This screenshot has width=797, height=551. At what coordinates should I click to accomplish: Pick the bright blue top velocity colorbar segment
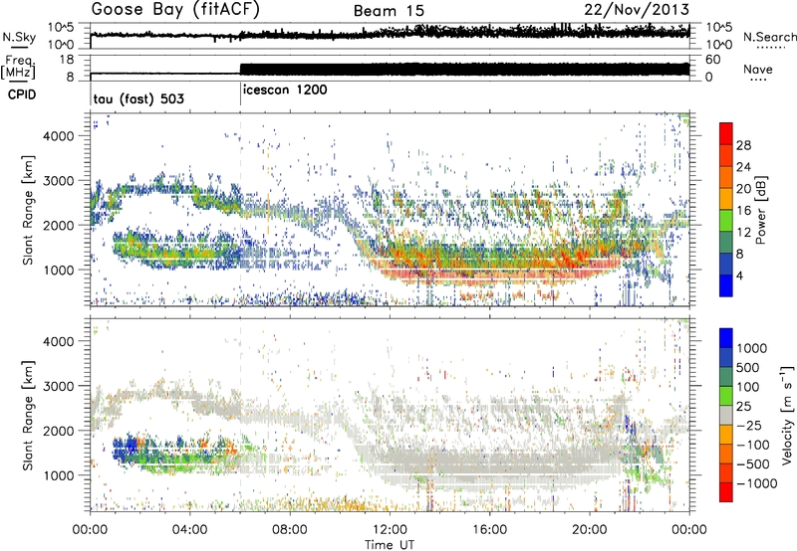(726, 338)
